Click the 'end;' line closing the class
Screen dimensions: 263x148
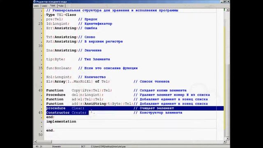coord(50,117)
